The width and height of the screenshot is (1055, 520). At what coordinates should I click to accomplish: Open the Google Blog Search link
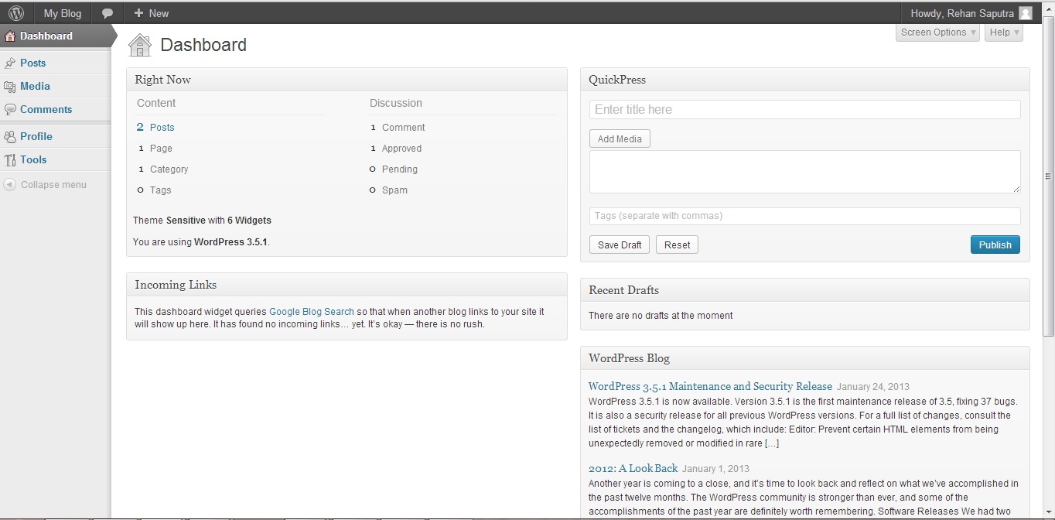(311, 312)
